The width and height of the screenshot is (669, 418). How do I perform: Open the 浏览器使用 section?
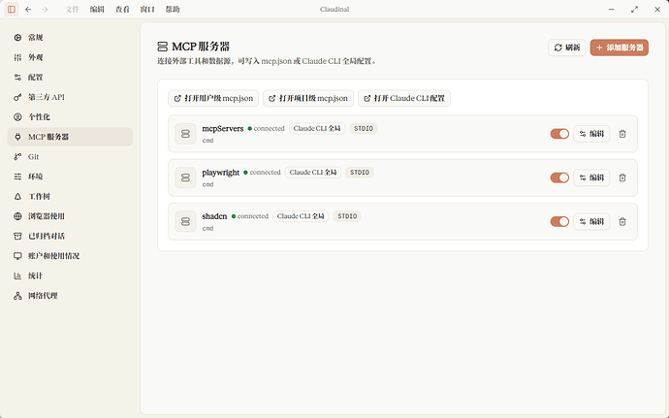click(70, 216)
